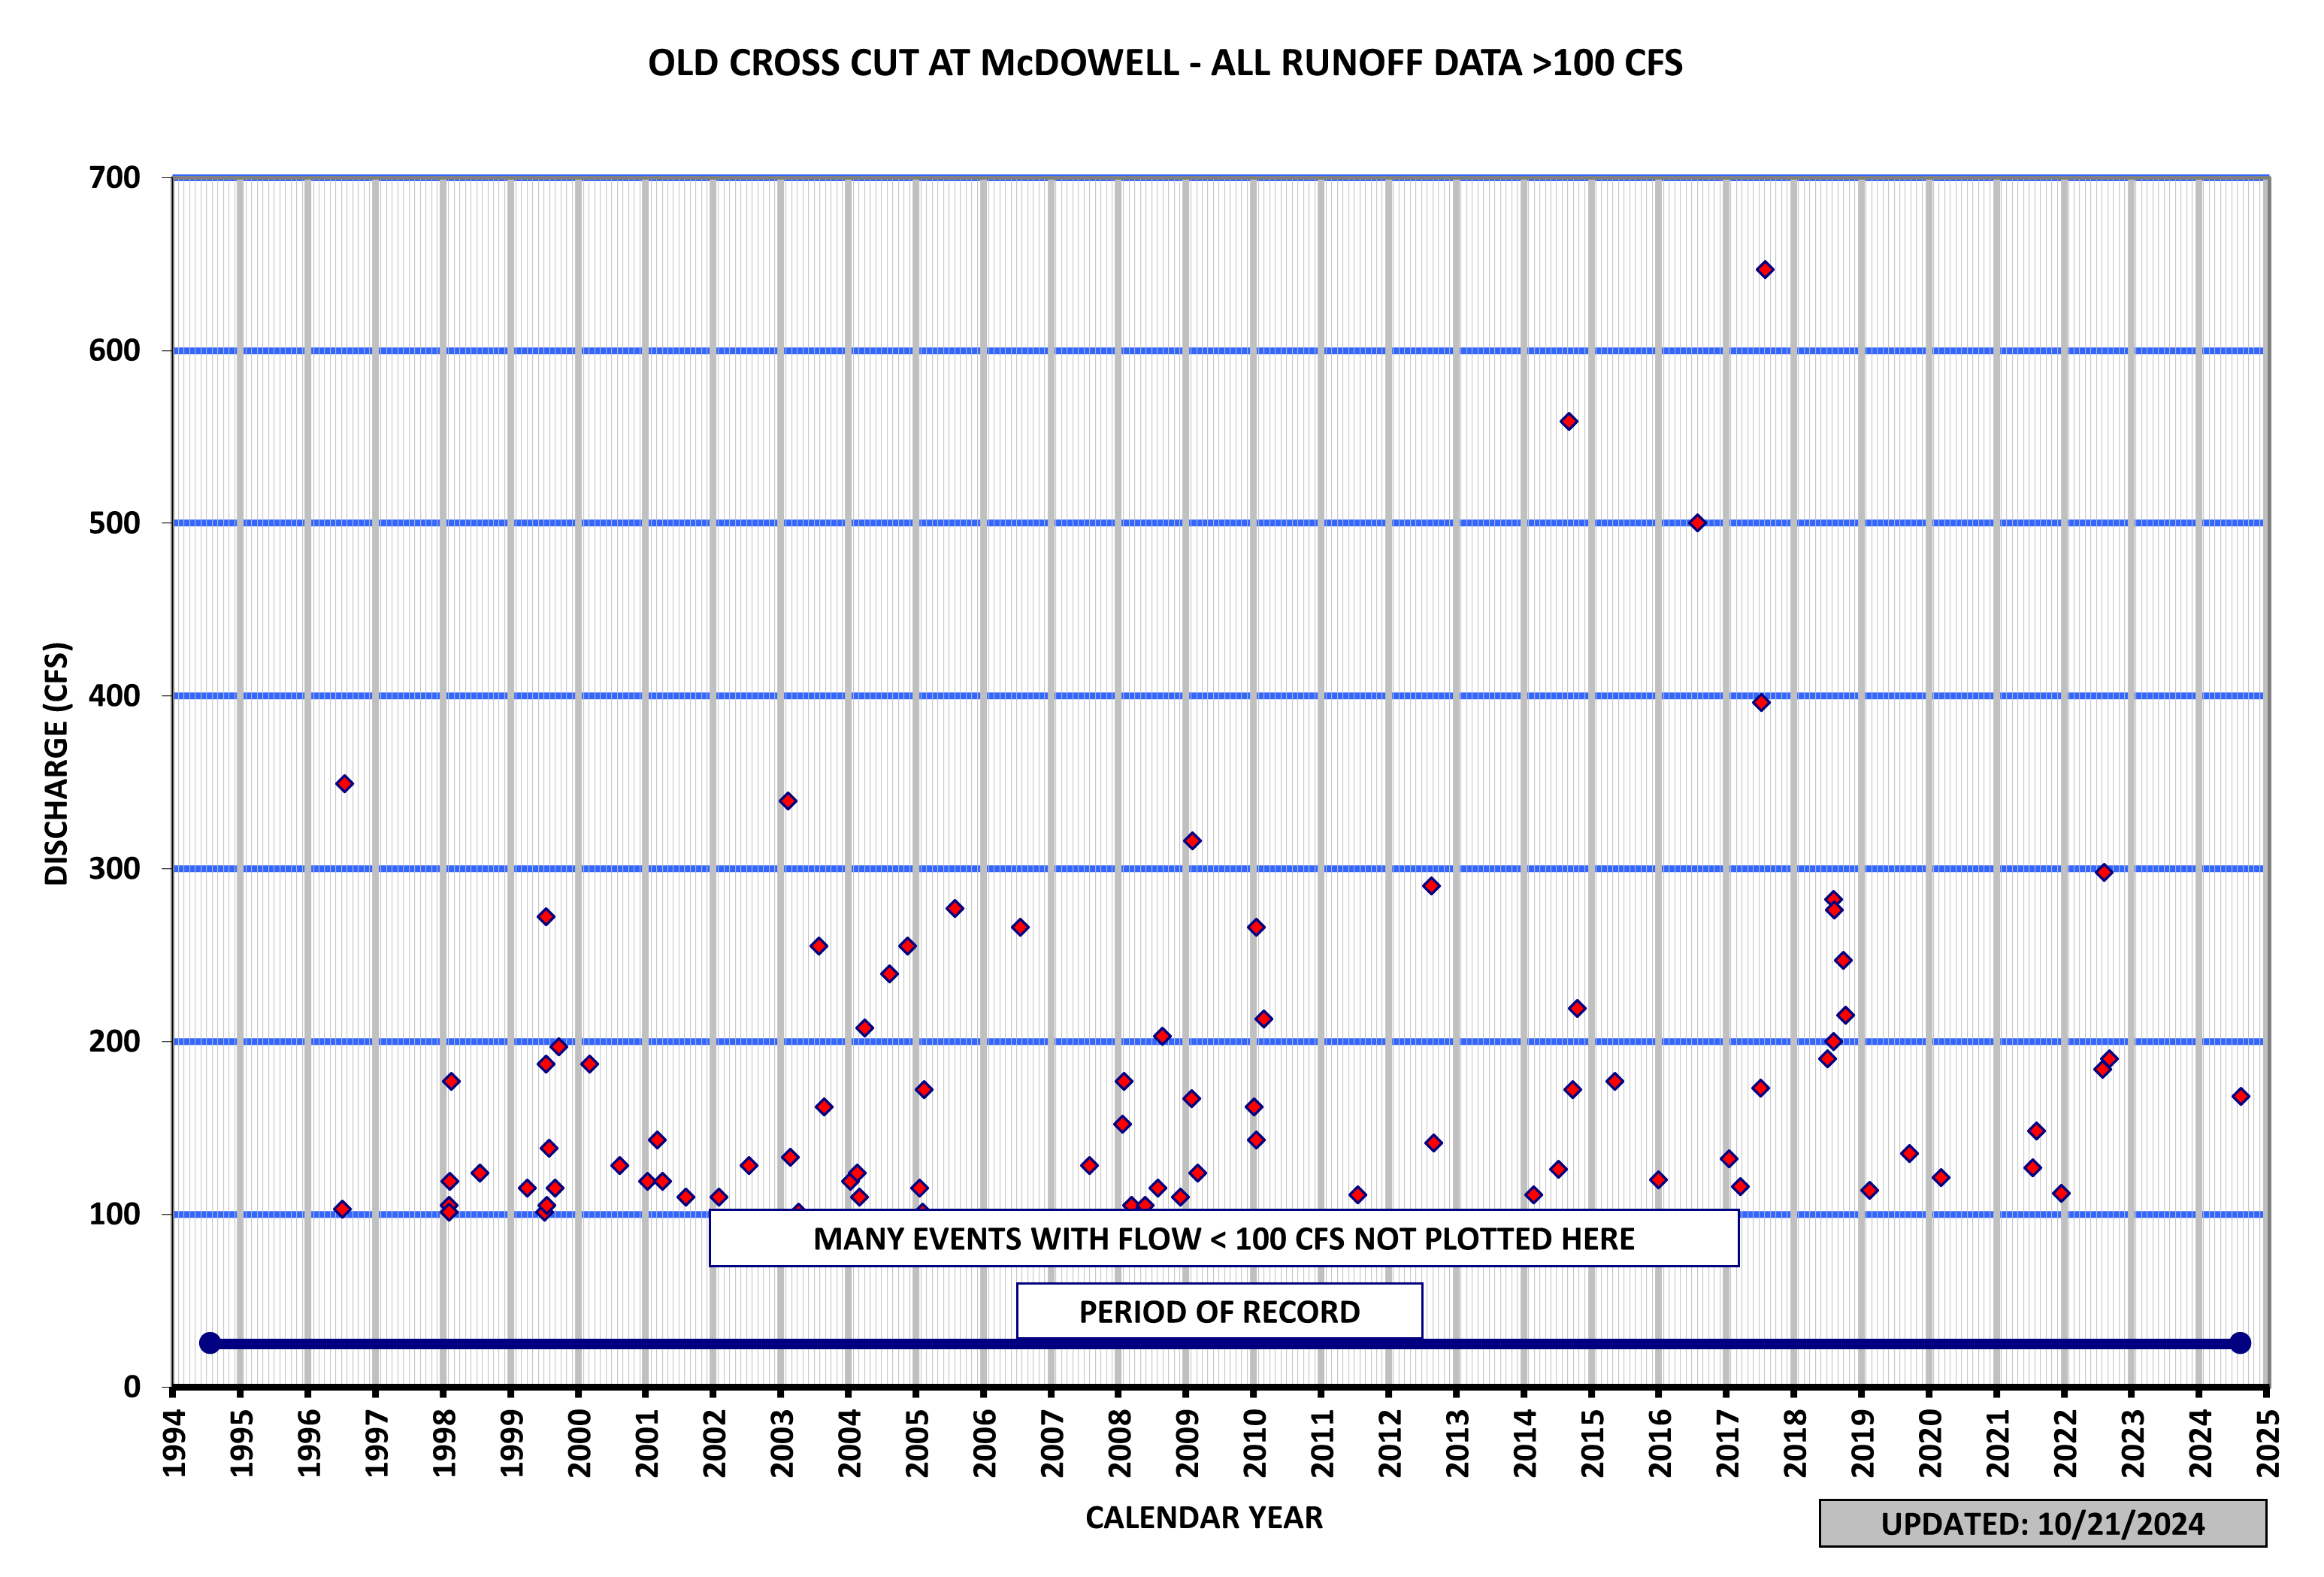The height and width of the screenshot is (1577, 2324).
Task: Click the 400 y-axis tick label
Action: [x=115, y=696]
